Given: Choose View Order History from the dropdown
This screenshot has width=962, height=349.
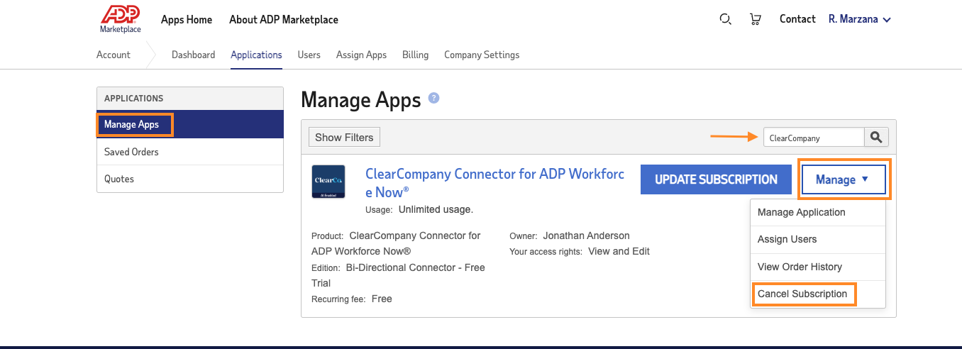Looking at the screenshot, I should coord(818,267).
